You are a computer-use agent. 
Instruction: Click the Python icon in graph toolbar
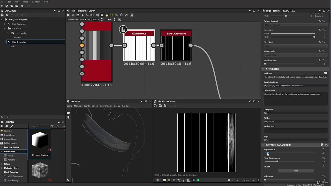[107, 15]
